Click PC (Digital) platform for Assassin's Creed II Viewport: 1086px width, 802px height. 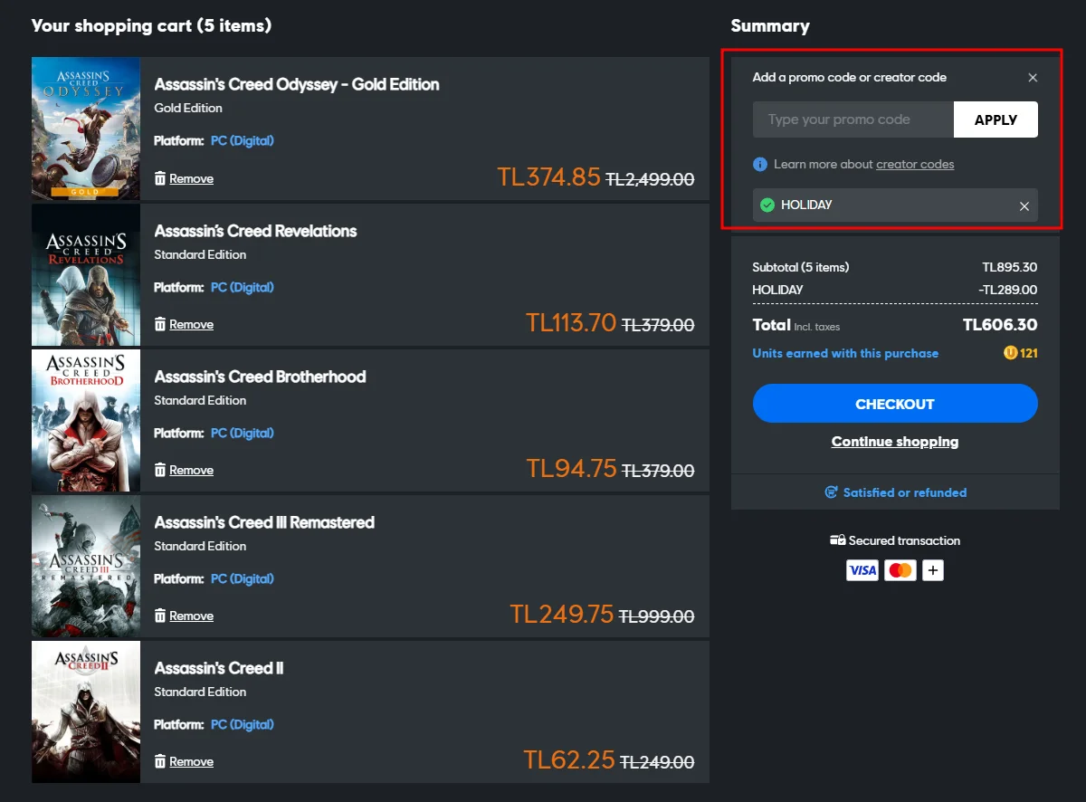point(243,724)
